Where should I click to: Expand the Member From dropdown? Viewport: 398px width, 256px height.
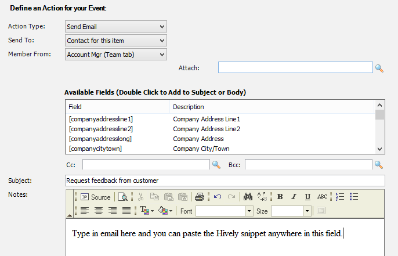[x=116, y=55]
